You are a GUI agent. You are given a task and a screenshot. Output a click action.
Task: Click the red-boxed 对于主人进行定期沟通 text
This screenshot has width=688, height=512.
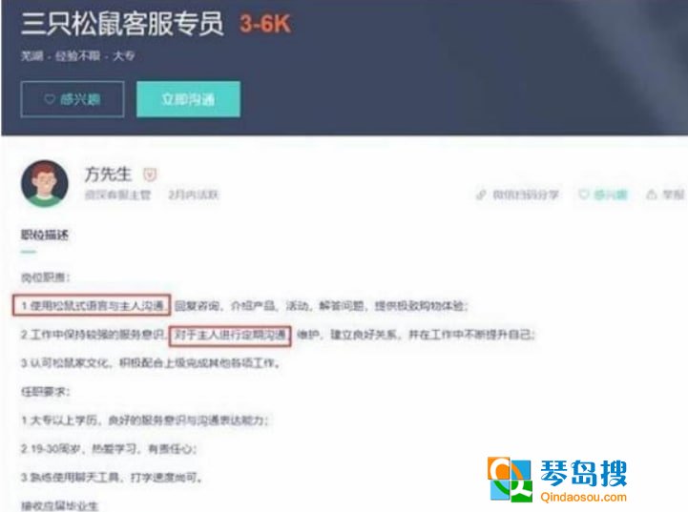pos(230,336)
